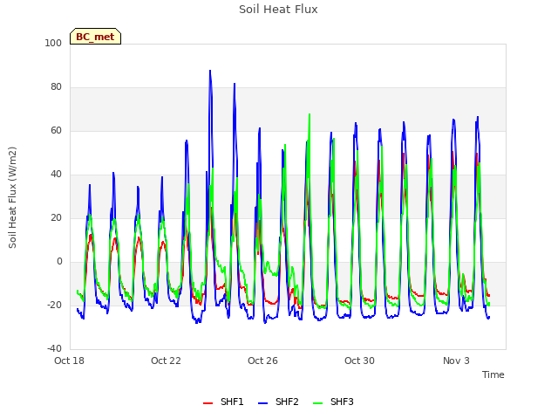The height and width of the screenshot is (419, 558).
Task: Click the green SHF3 legend color marker
Action: click(317, 403)
